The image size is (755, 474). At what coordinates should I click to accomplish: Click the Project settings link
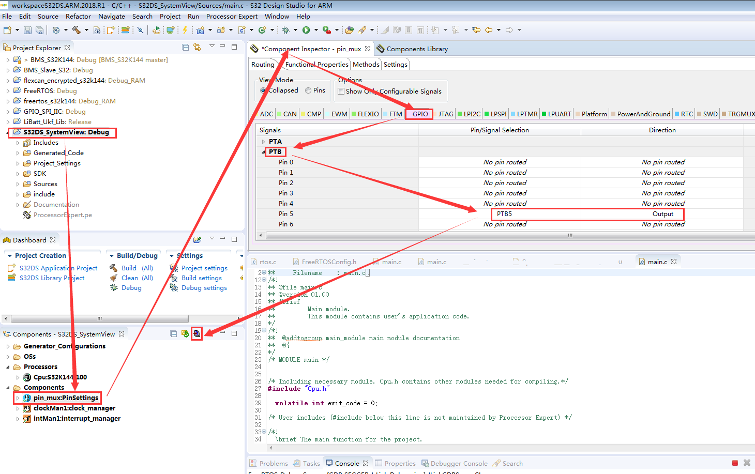tap(204, 268)
